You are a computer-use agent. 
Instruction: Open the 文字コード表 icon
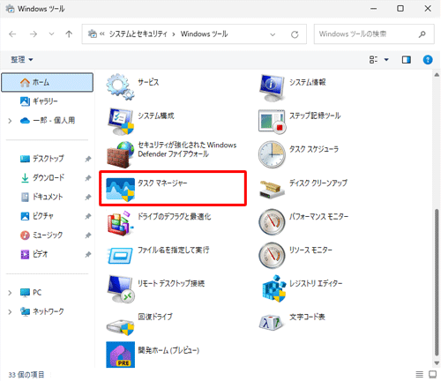click(272, 323)
